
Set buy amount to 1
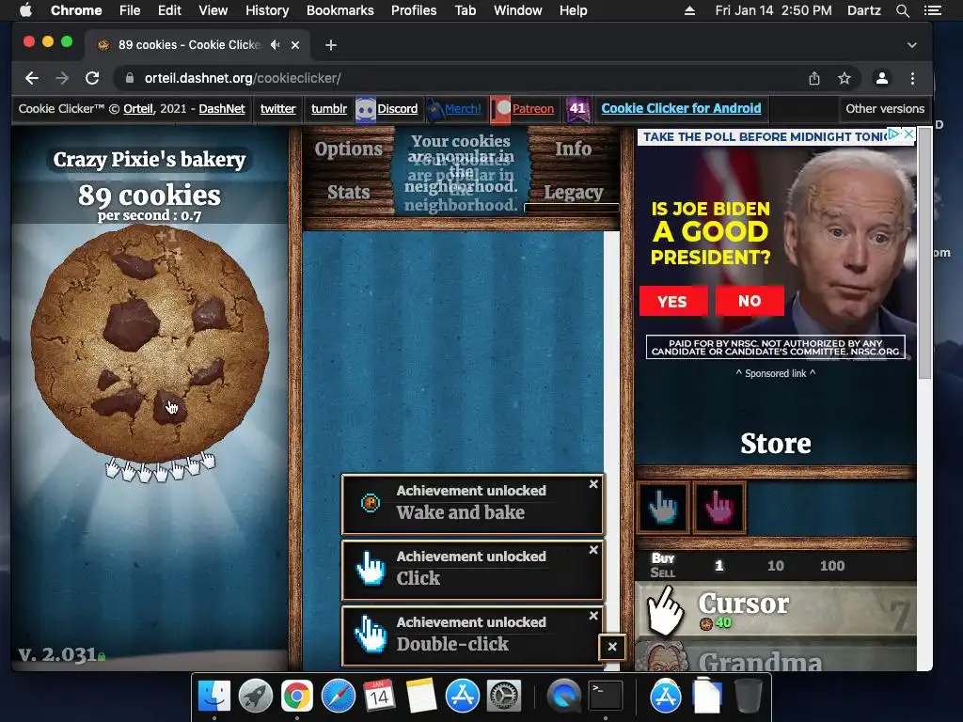719,565
